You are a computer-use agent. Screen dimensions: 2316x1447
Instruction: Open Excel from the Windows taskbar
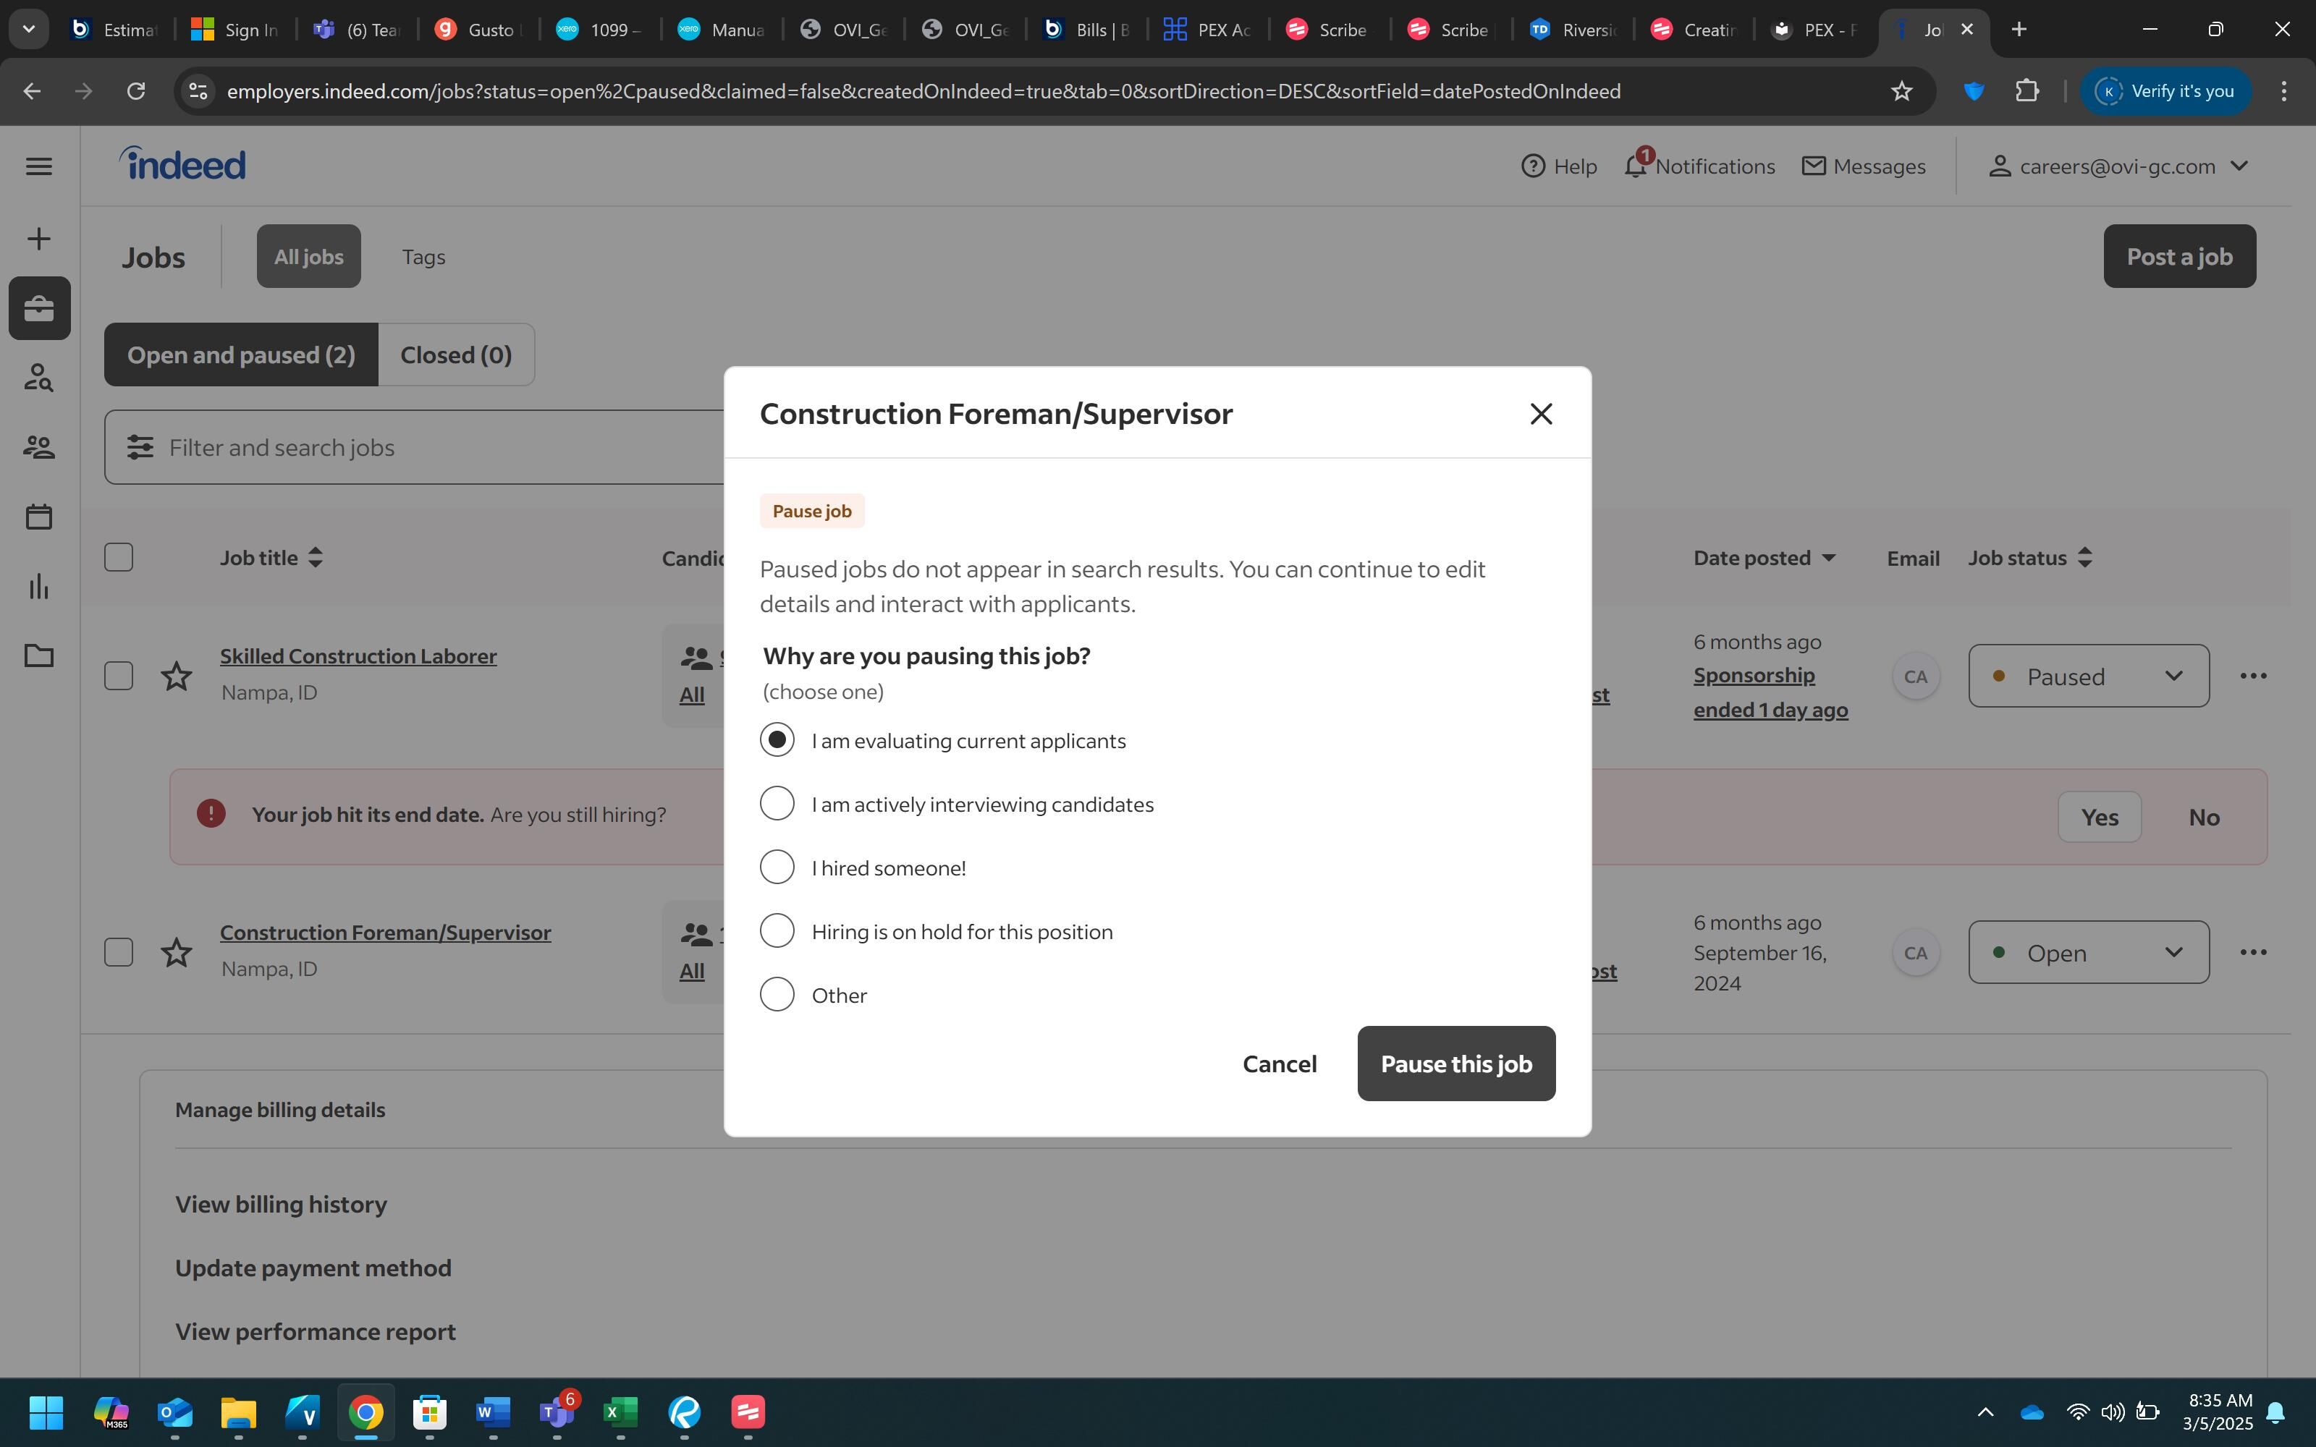(620, 1412)
